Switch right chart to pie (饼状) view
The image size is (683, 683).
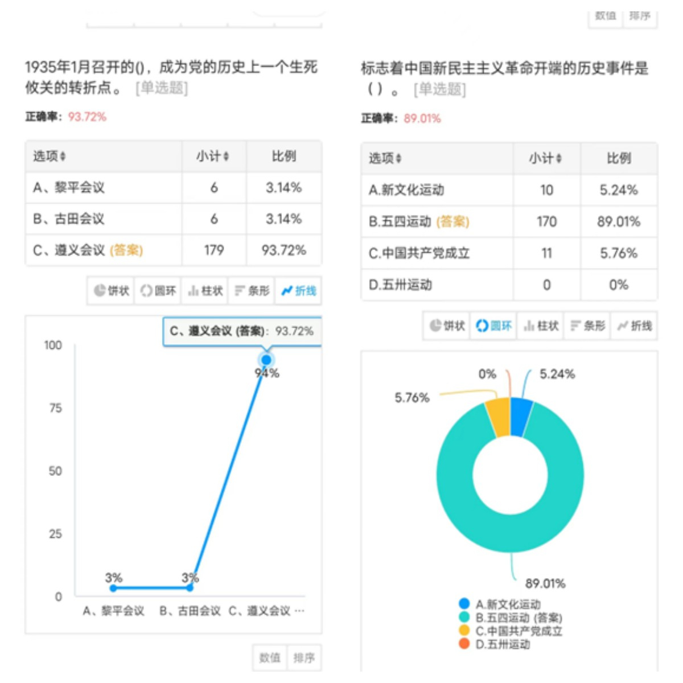pyautogui.click(x=447, y=326)
